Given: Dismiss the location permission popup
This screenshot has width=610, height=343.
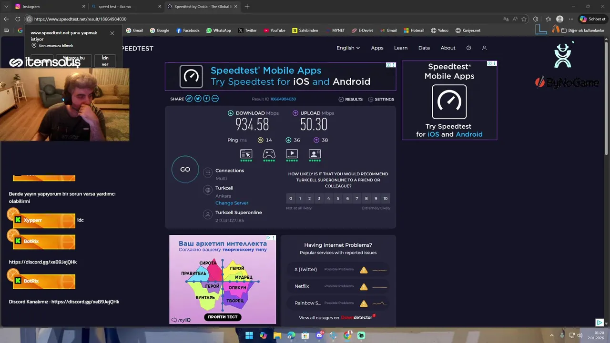Looking at the screenshot, I should tap(112, 33).
